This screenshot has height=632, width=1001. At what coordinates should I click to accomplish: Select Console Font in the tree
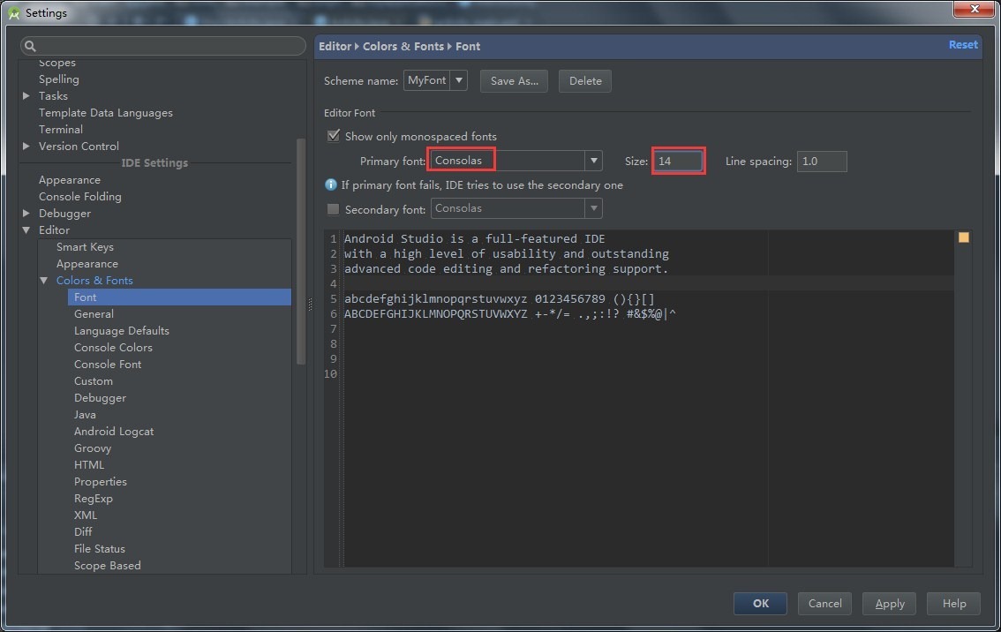pos(108,365)
